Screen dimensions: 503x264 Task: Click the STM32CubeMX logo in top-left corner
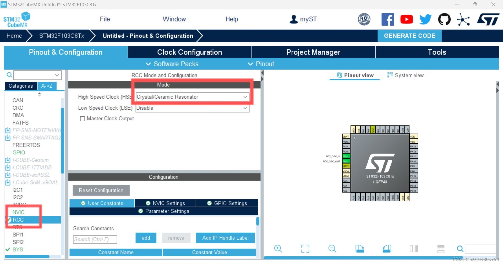17,19
